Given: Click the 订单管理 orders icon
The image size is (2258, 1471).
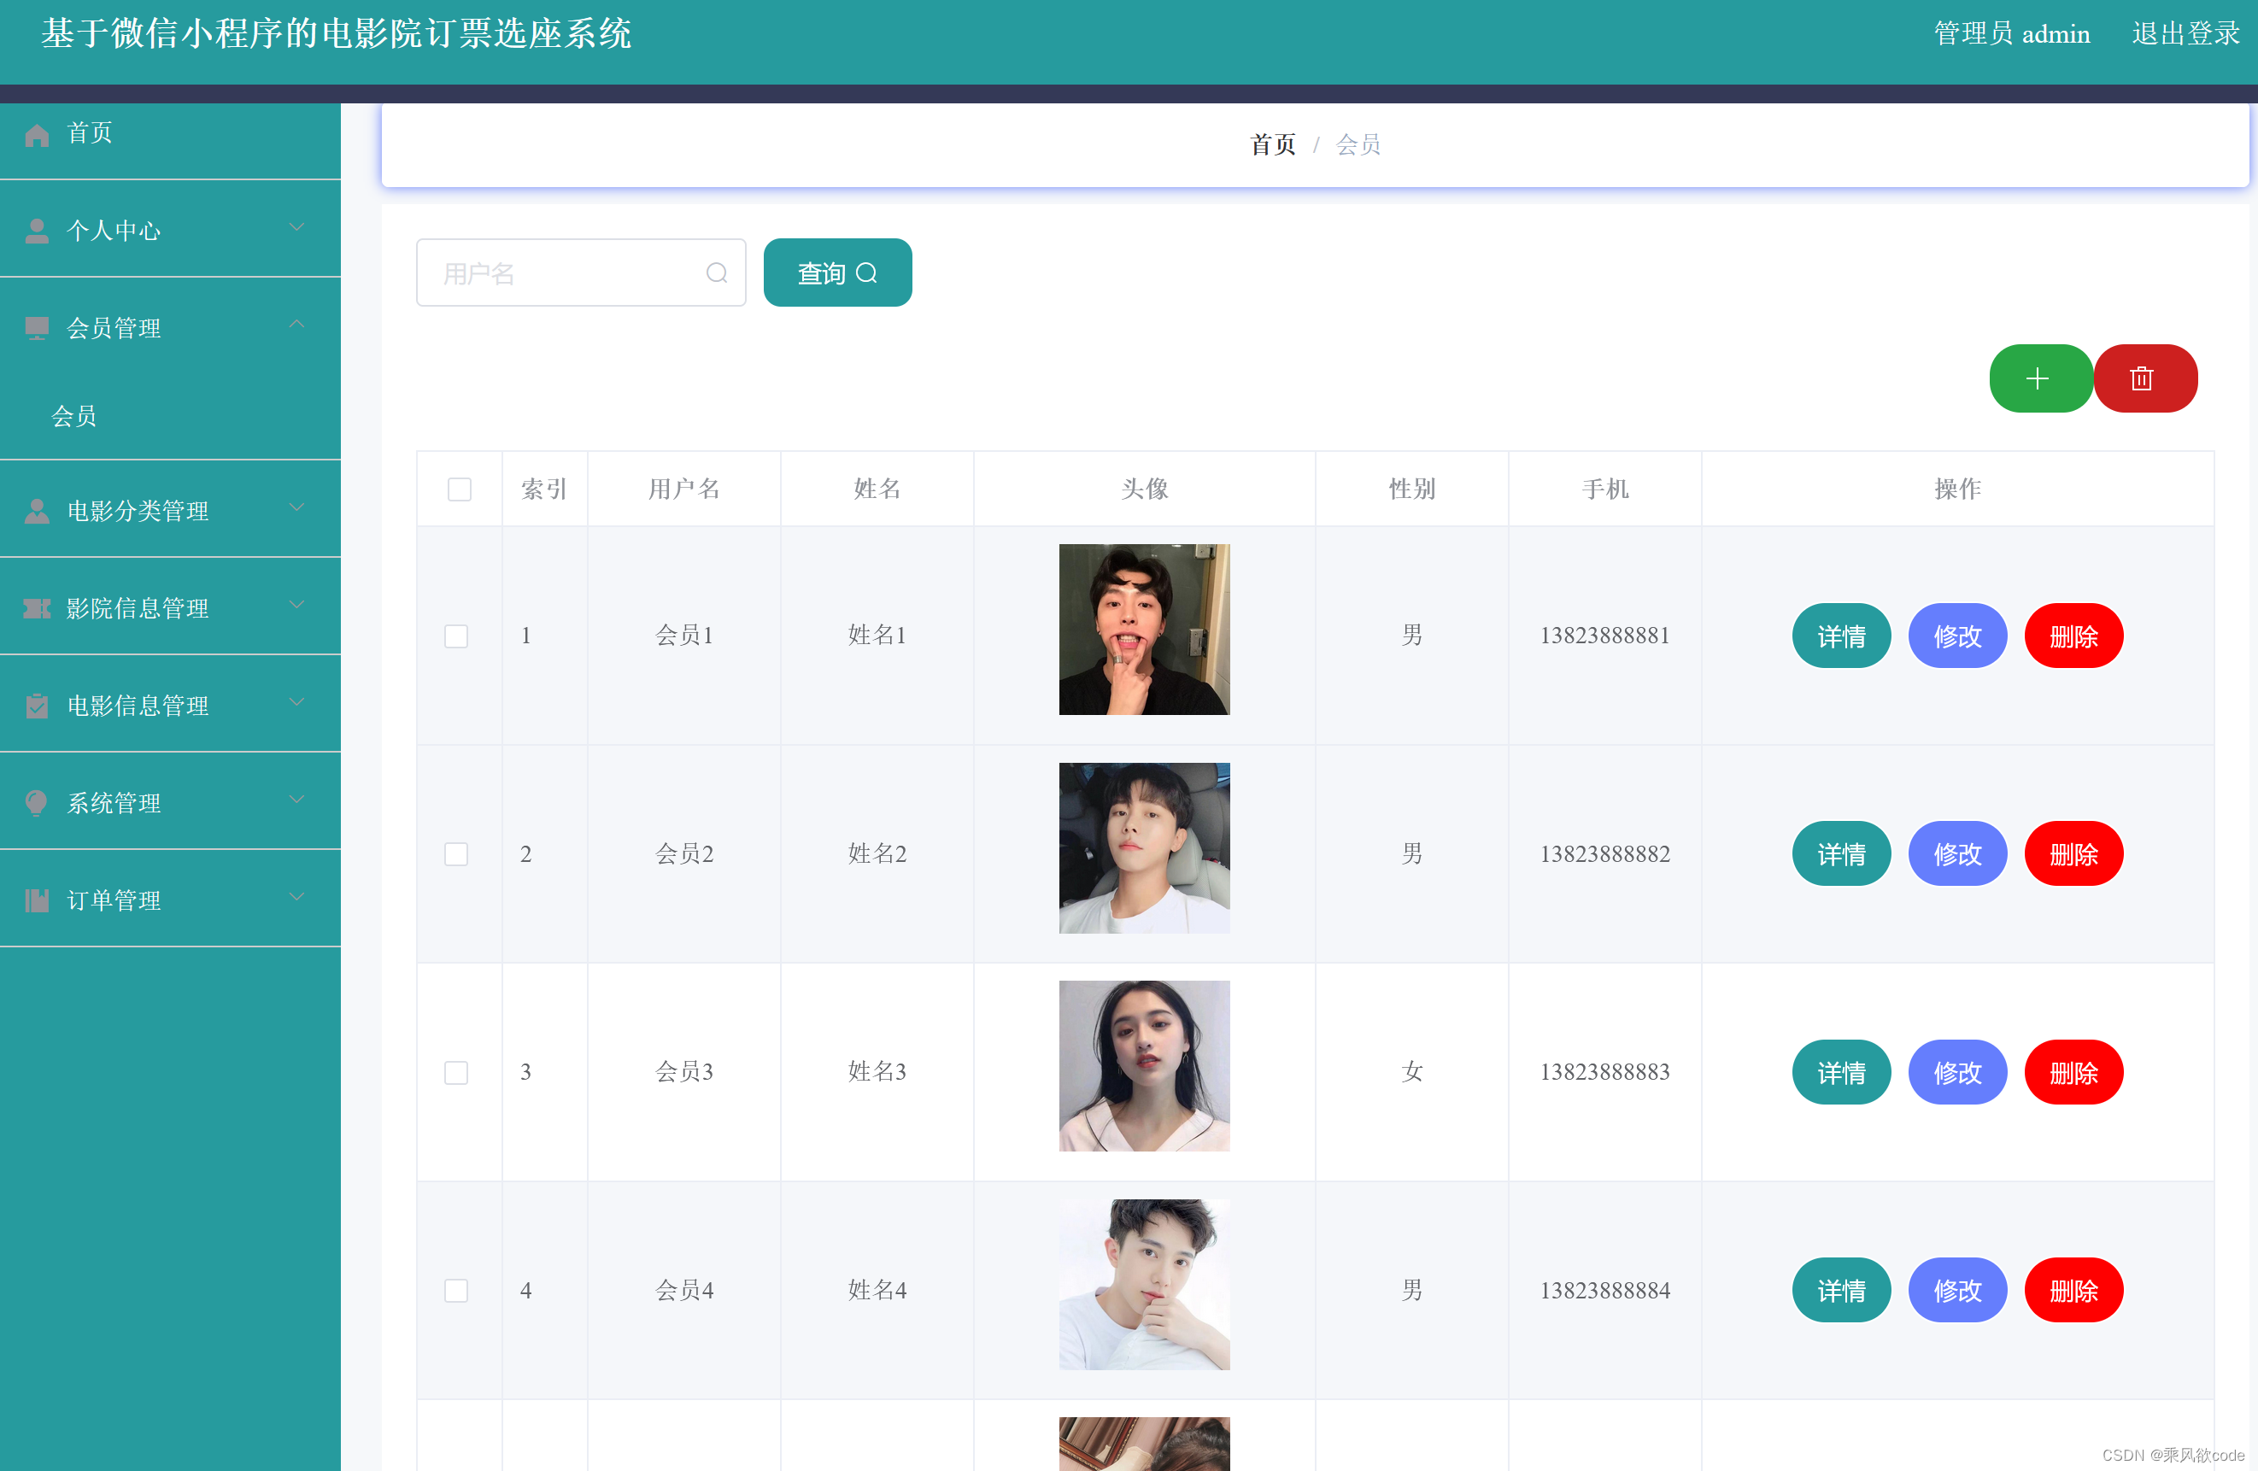Looking at the screenshot, I should click(37, 900).
